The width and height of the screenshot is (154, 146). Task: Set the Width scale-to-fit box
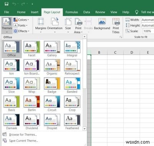point(147,20)
